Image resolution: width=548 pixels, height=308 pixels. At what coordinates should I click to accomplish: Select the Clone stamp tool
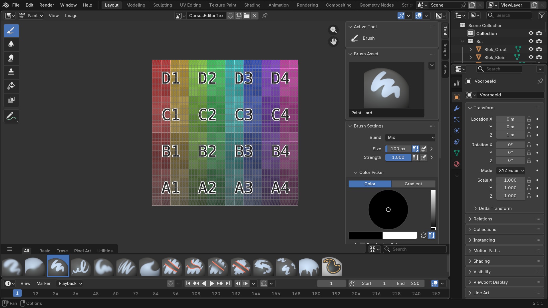pyautogui.click(x=11, y=72)
